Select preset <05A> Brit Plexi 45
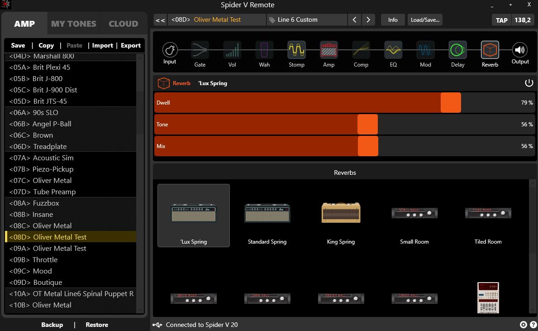 pyautogui.click(x=71, y=67)
